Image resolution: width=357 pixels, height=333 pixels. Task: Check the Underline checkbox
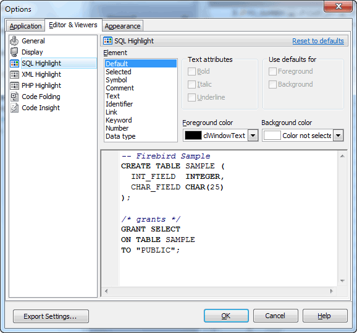pos(191,97)
